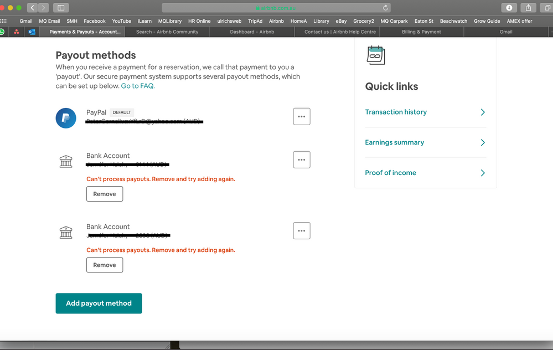
Task: Click the browser address bar
Action: 276,8
